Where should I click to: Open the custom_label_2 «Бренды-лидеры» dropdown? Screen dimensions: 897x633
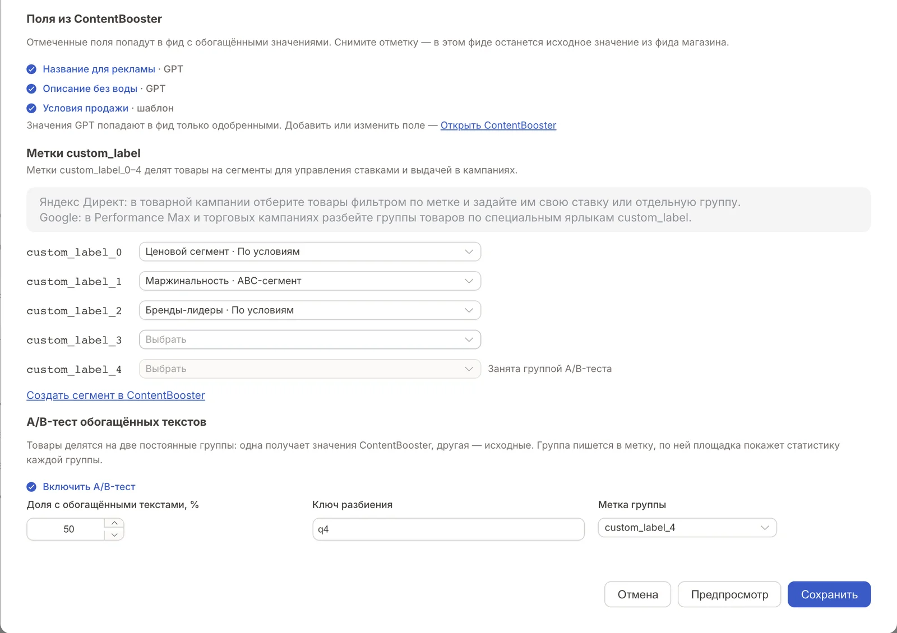coord(309,310)
